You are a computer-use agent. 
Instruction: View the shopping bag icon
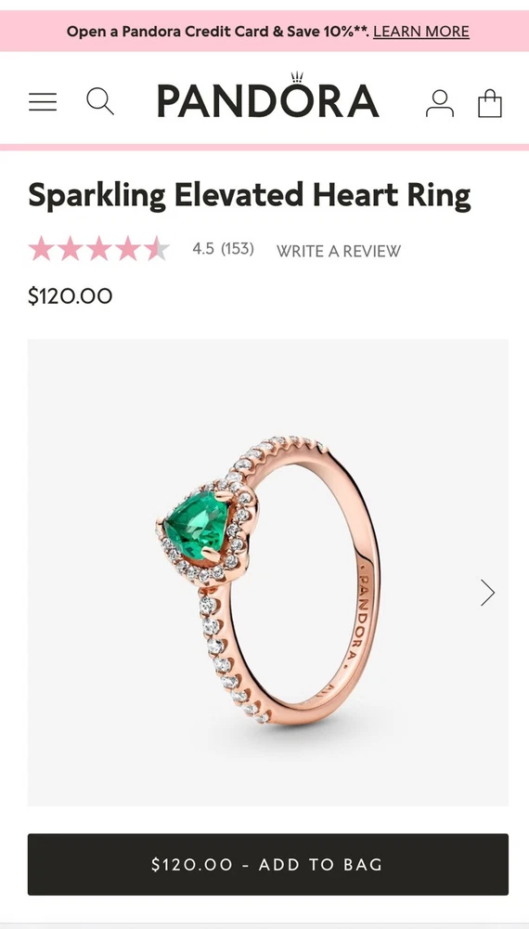point(490,103)
